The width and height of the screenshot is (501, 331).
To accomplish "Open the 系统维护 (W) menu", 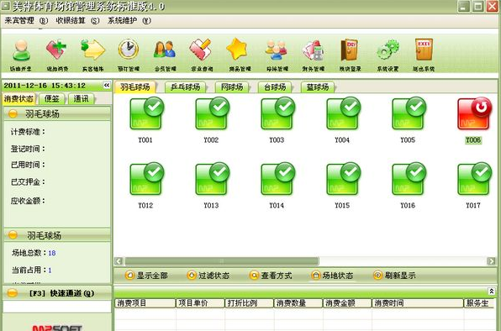I will 129,21.
